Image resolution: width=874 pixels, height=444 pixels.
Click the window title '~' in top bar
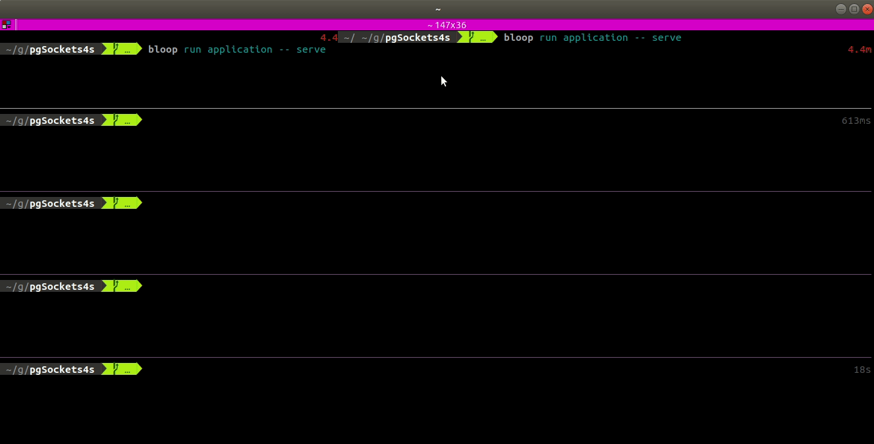pyautogui.click(x=437, y=9)
